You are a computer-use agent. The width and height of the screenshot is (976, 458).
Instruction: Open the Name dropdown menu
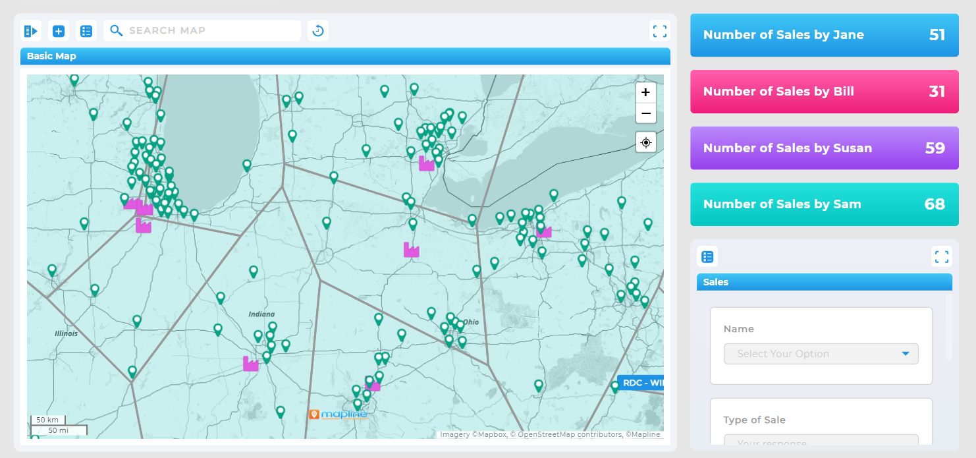click(821, 354)
